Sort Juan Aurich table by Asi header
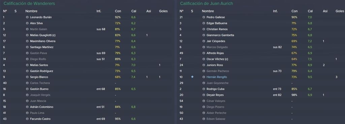 [325, 11]
